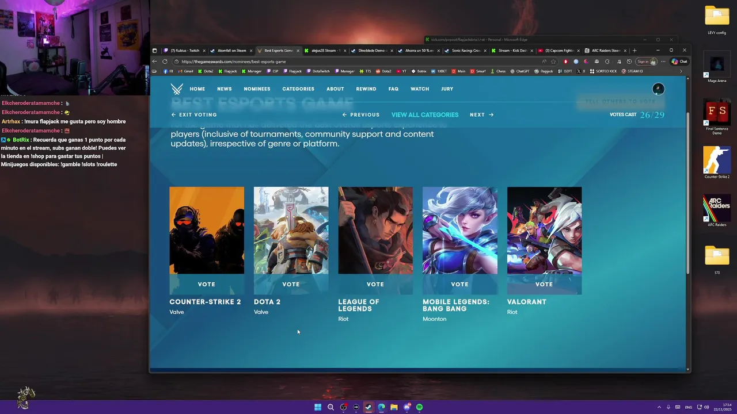Click the ENG language indicator

(x=689, y=407)
